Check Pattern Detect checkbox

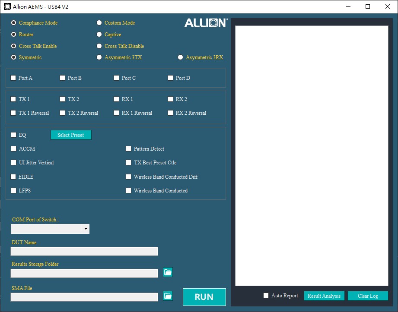[x=128, y=148]
